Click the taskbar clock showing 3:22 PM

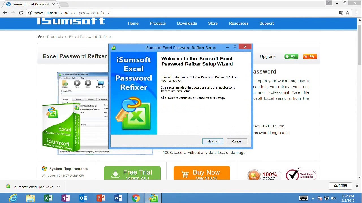point(348,198)
